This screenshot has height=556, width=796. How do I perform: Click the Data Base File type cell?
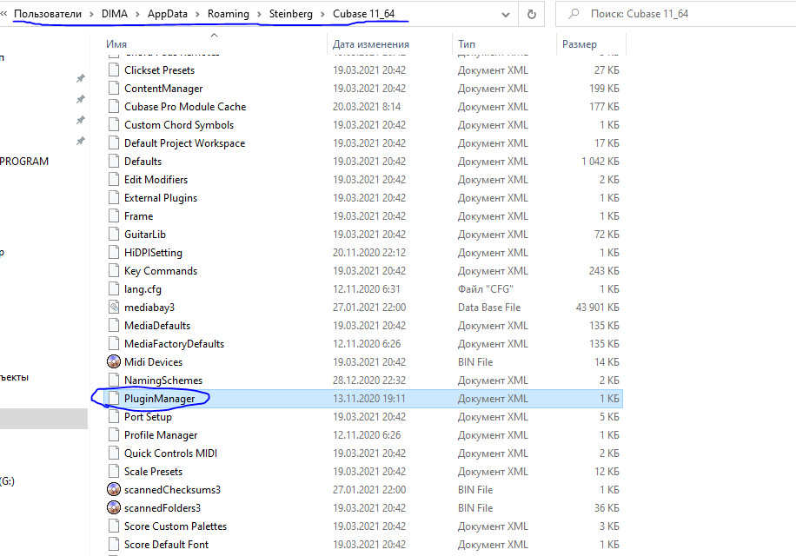489,308
